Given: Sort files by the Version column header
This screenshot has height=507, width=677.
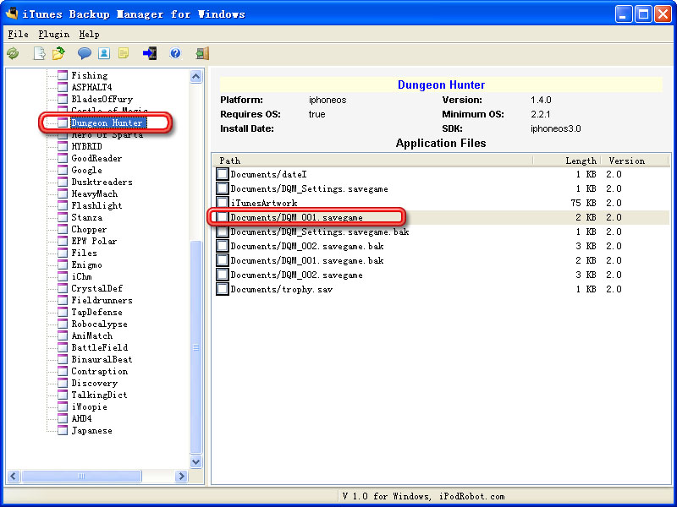Looking at the screenshot, I should (x=634, y=161).
